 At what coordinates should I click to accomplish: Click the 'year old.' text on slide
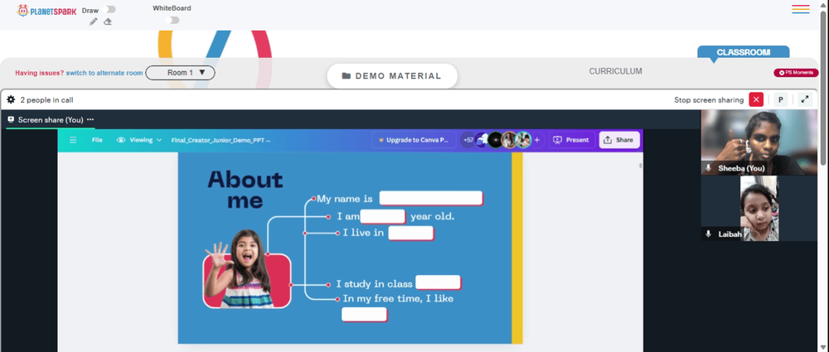[x=433, y=217]
